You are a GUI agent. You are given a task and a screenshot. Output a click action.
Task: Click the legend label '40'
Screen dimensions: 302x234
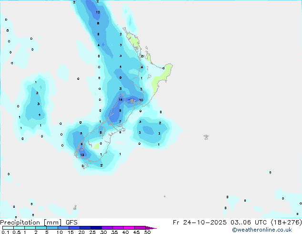click(125, 232)
